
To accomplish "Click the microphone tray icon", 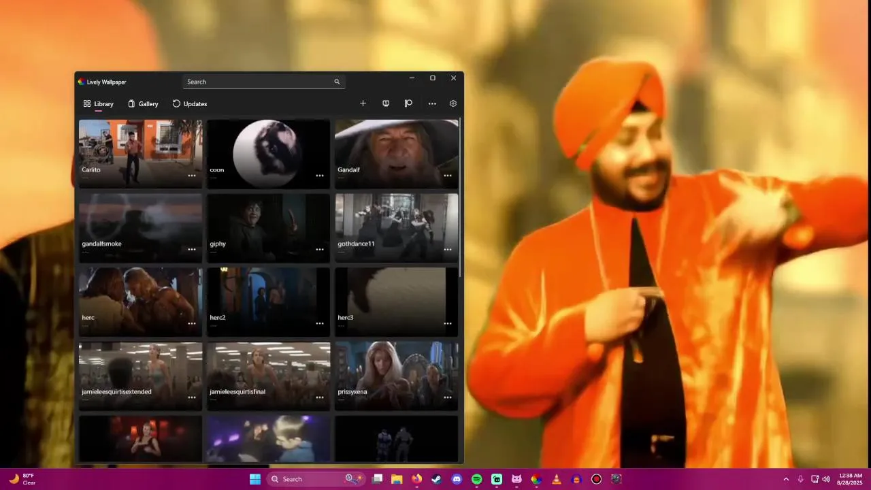I will (x=801, y=479).
